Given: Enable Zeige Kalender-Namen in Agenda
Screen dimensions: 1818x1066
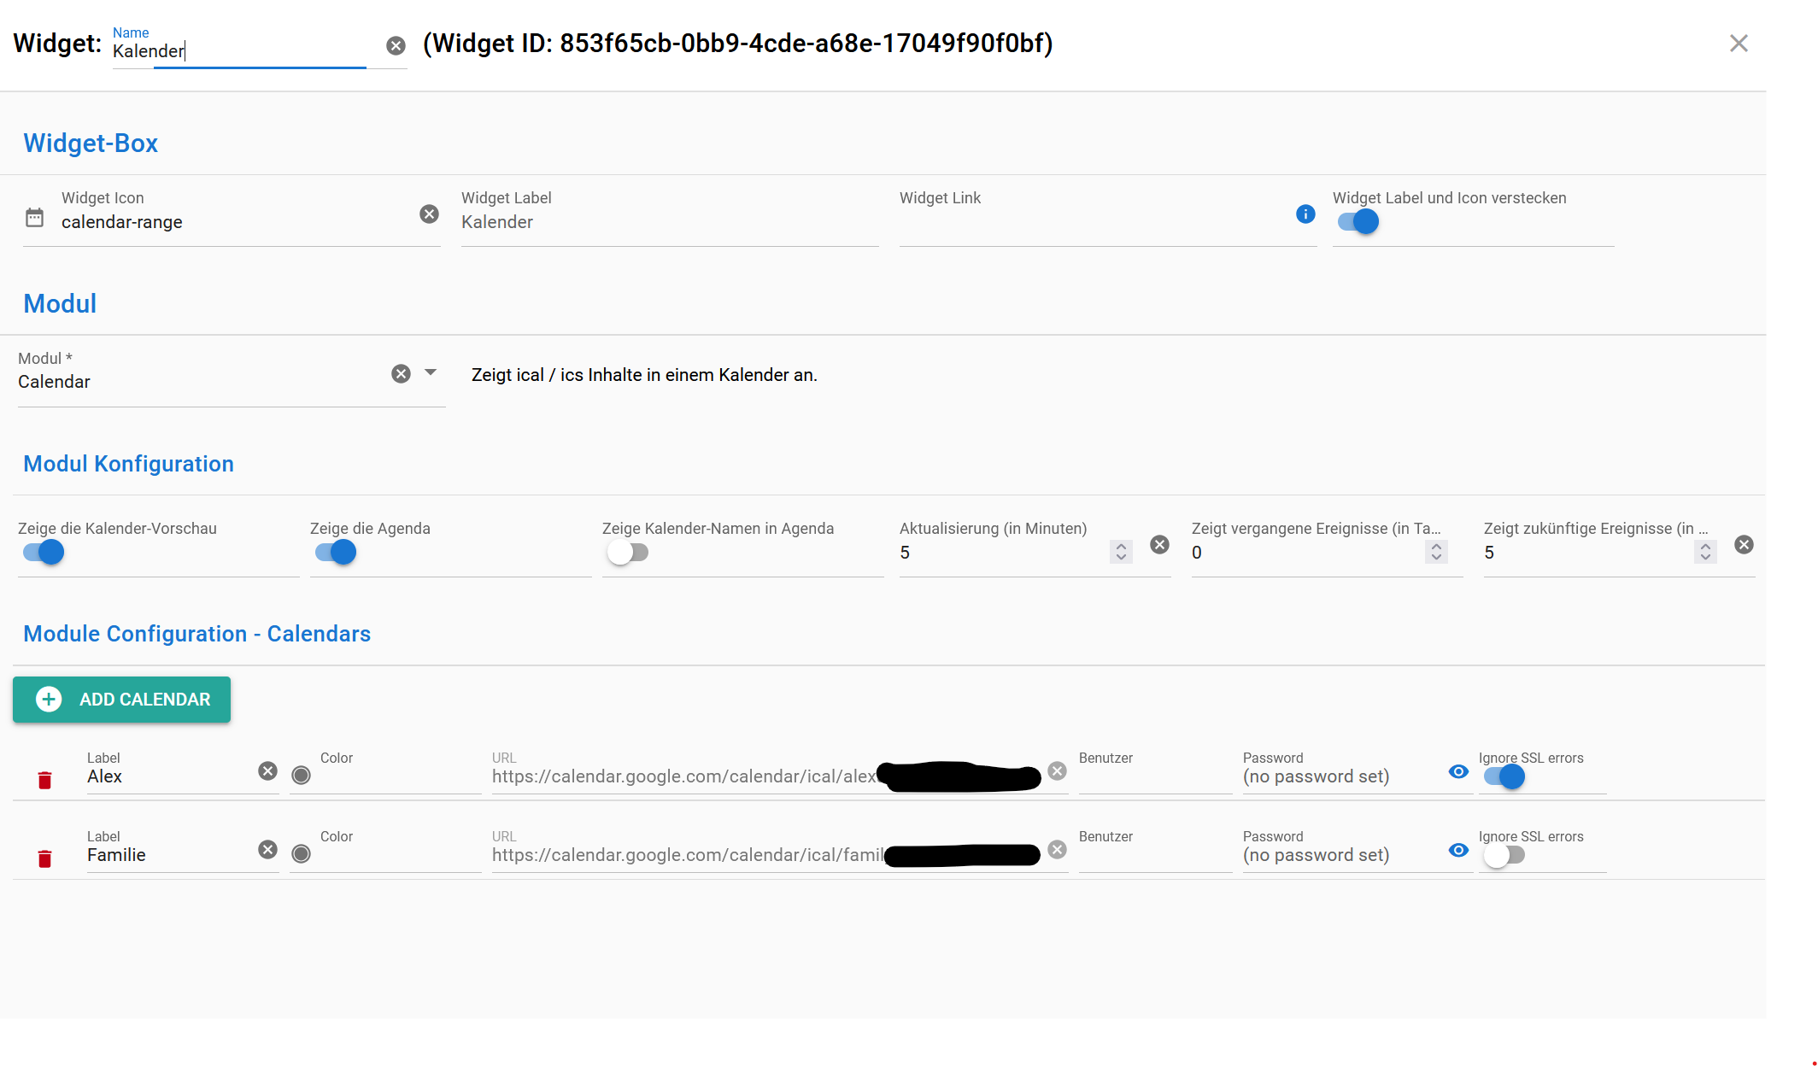Looking at the screenshot, I should tap(628, 553).
